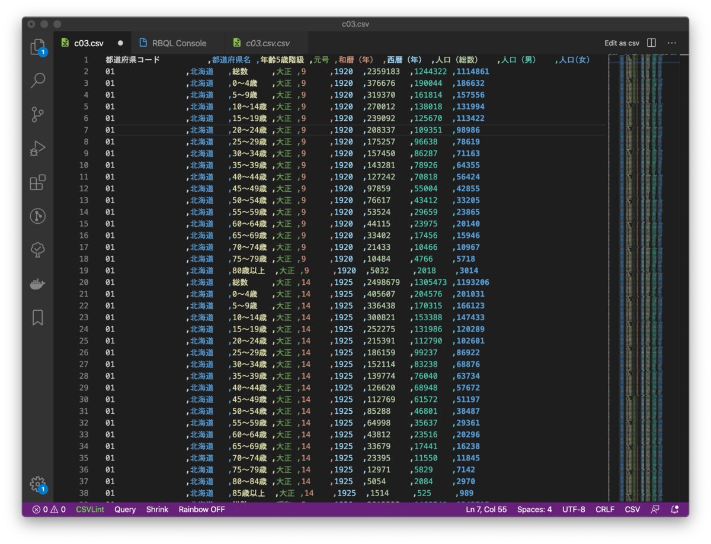Run CSVLint from status bar

90,509
